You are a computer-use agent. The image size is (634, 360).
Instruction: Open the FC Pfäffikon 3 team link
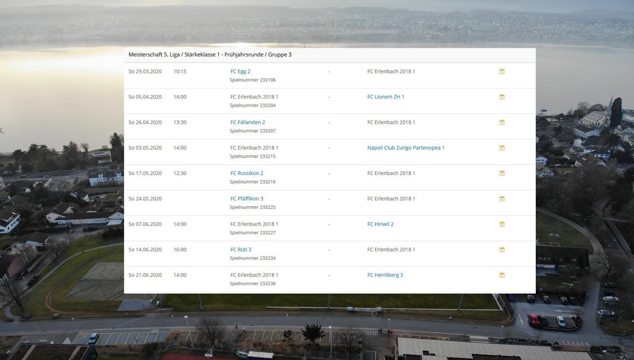(247, 198)
